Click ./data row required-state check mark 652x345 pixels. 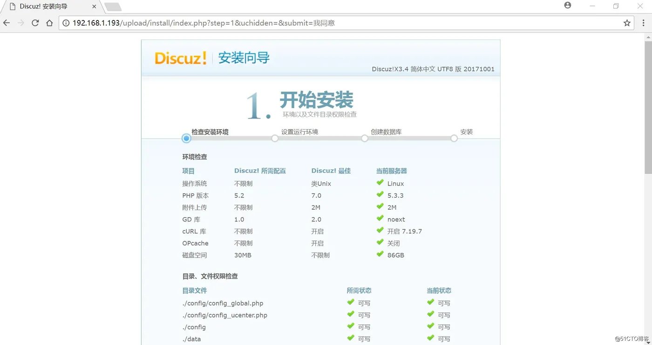351,338
